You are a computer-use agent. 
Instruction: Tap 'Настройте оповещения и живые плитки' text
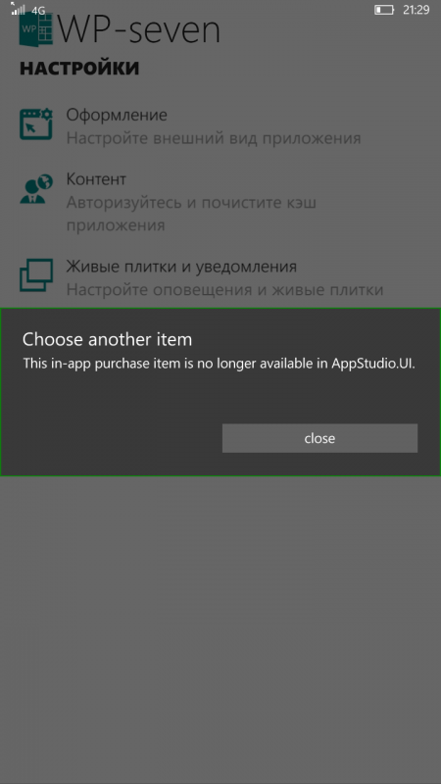click(x=225, y=289)
